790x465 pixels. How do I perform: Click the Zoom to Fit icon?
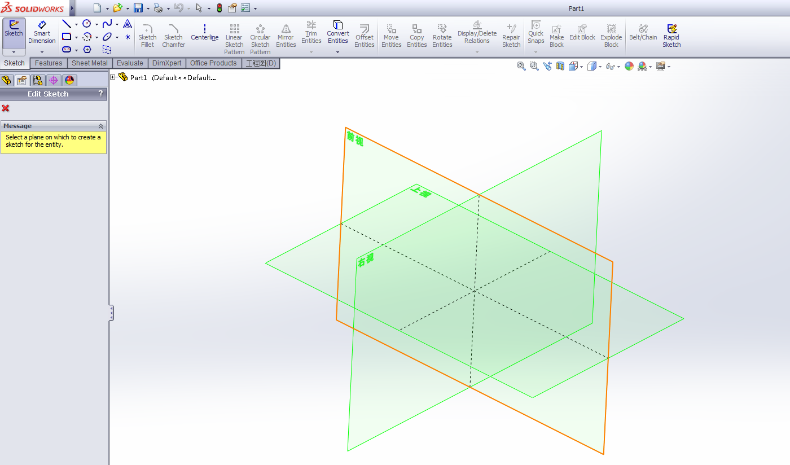521,66
